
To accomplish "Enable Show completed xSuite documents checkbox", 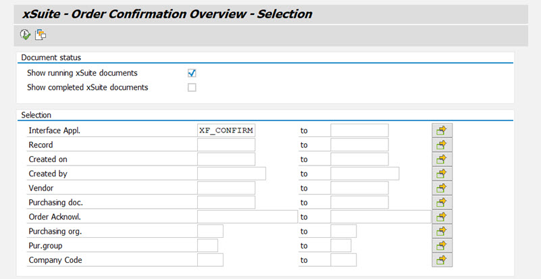I will point(192,87).
